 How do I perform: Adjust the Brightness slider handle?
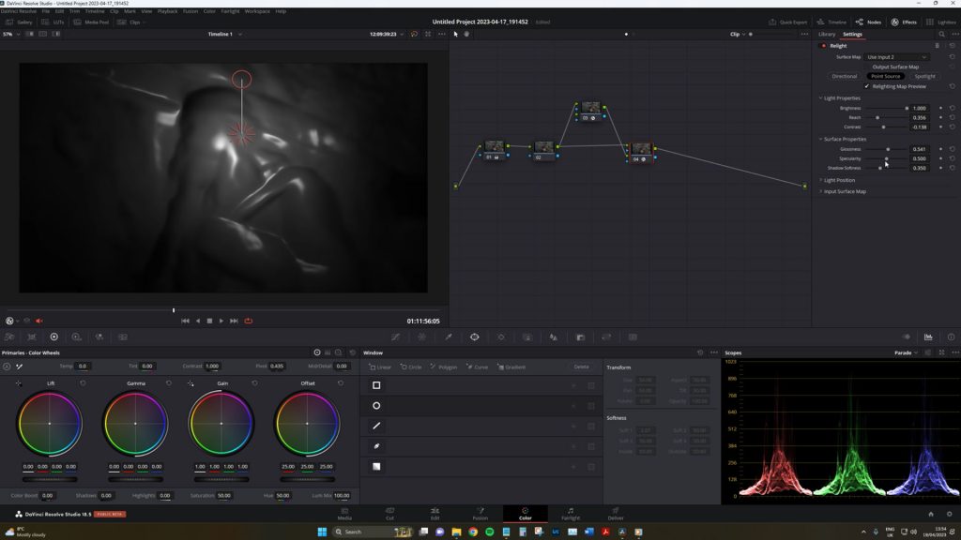907,109
